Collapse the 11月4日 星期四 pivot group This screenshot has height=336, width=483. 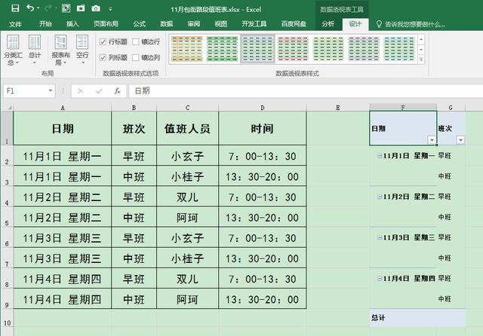[x=380, y=279]
